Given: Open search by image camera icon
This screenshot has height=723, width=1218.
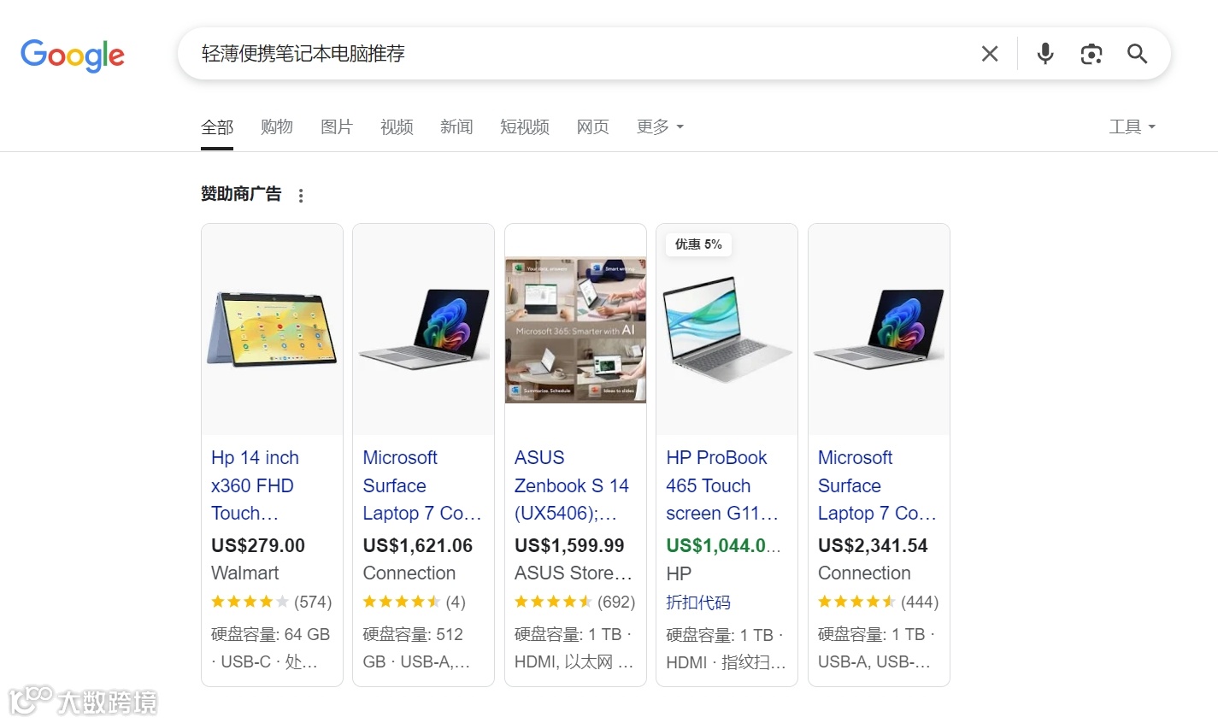Looking at the screenshot, I should 1091,54.
